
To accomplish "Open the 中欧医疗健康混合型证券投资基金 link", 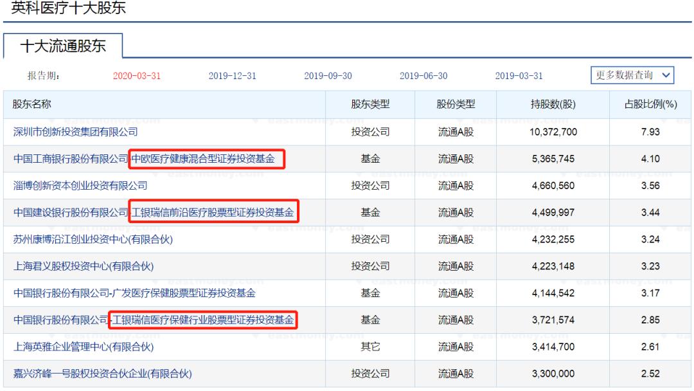I will point(207,158).
